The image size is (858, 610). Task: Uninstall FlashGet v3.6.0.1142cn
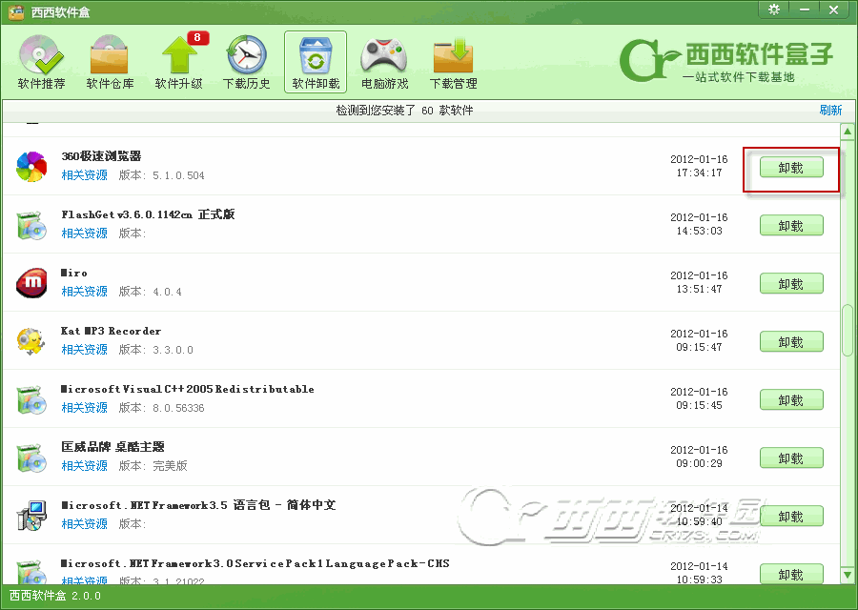(x=791, y=225)
